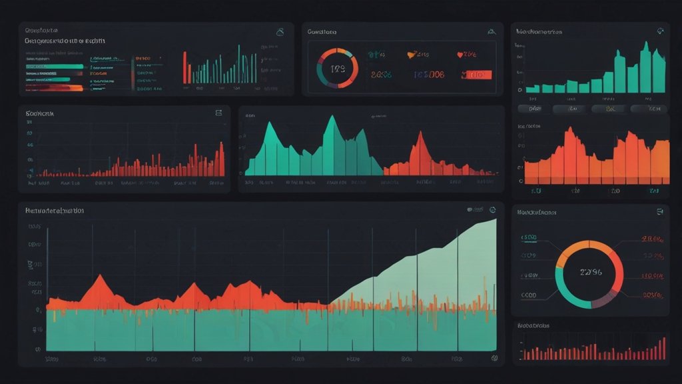Click the small circle icon below the large area chart
The height and width of the screenshot is (384, 682).
pyautogui.click(x=494, y=358)
